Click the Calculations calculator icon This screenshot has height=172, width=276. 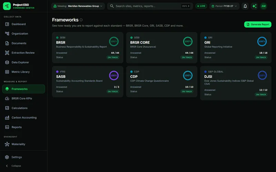tap(7, 108)
